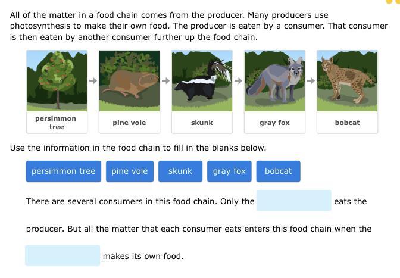Select the blue 'skunk' answer chip

(x=180, y=171)
